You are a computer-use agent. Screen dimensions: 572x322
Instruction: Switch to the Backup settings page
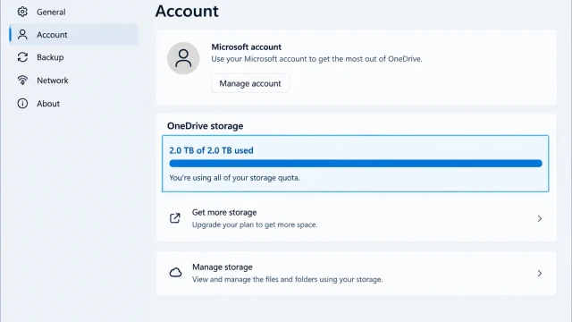click(73, 57)
